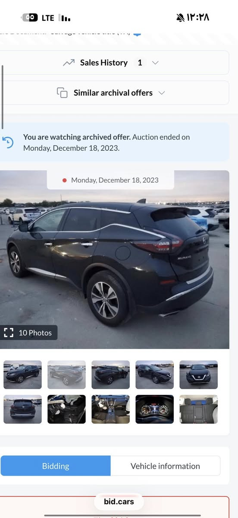Click the main black Murano photo

pyautogui.click(x=114, y=259)
